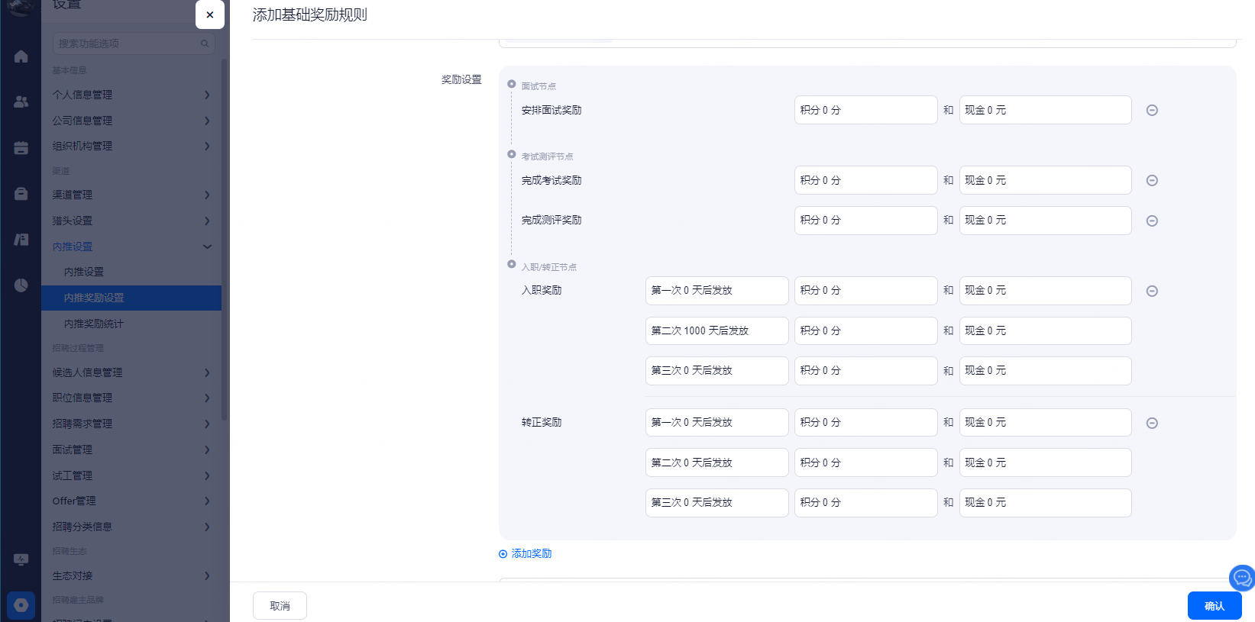This screenshot has width=1255, height=622.
Task: Edit 现金 field for 完成考试奖励
Action: (x=1045, y=180)
